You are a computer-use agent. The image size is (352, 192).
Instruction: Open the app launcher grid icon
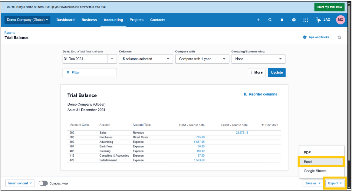pyautogui.click(x=305, y=20)
